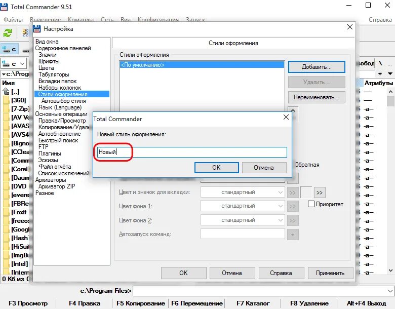Select Плагины in settings tree
This screenshot has height=309, width=395.
50,153
